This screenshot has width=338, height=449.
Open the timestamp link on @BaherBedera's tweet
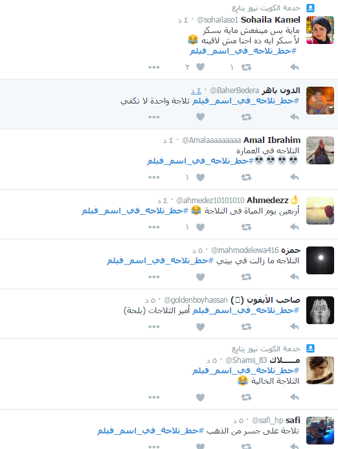point(196,91)
